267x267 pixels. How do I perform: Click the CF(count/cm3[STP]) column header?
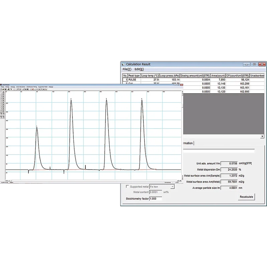238,76
